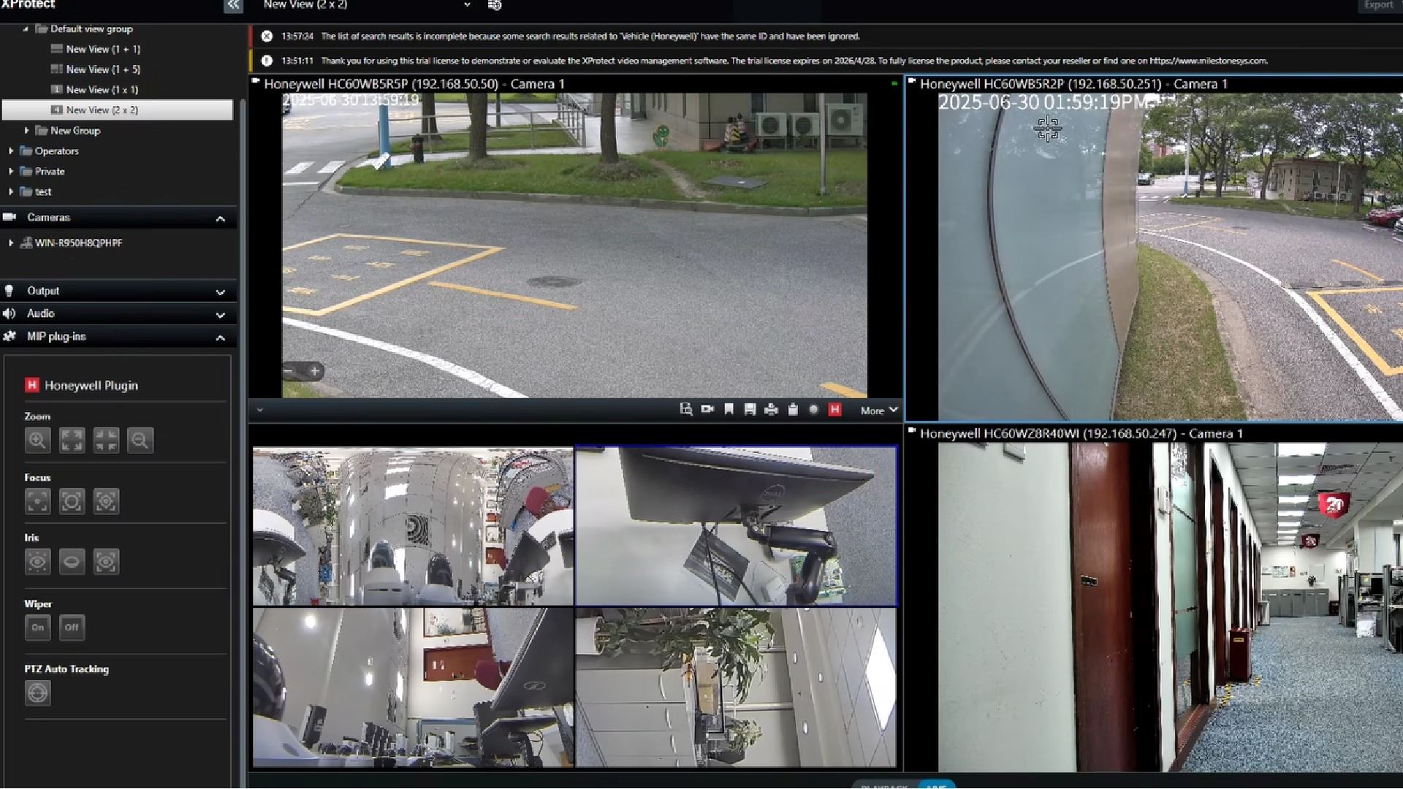The height and width of the screenshot is (789, 1403).
Task: Turn the Wiper On
Action: [x=37, y=628]
